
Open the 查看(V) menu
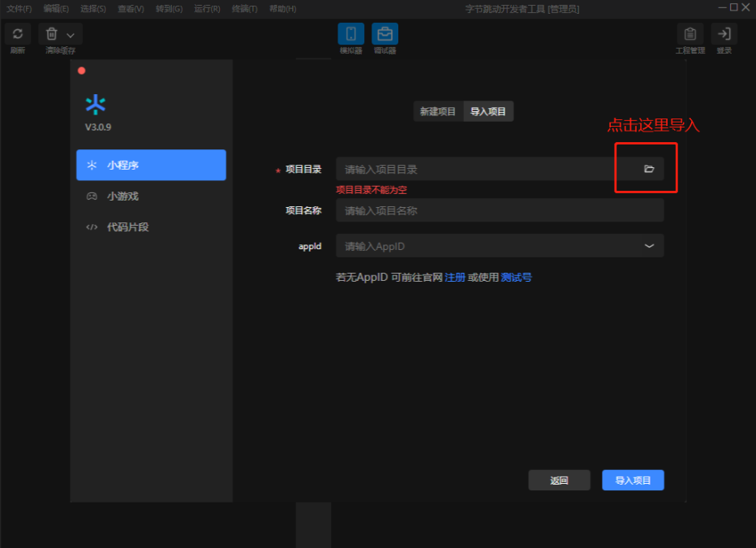131,9
